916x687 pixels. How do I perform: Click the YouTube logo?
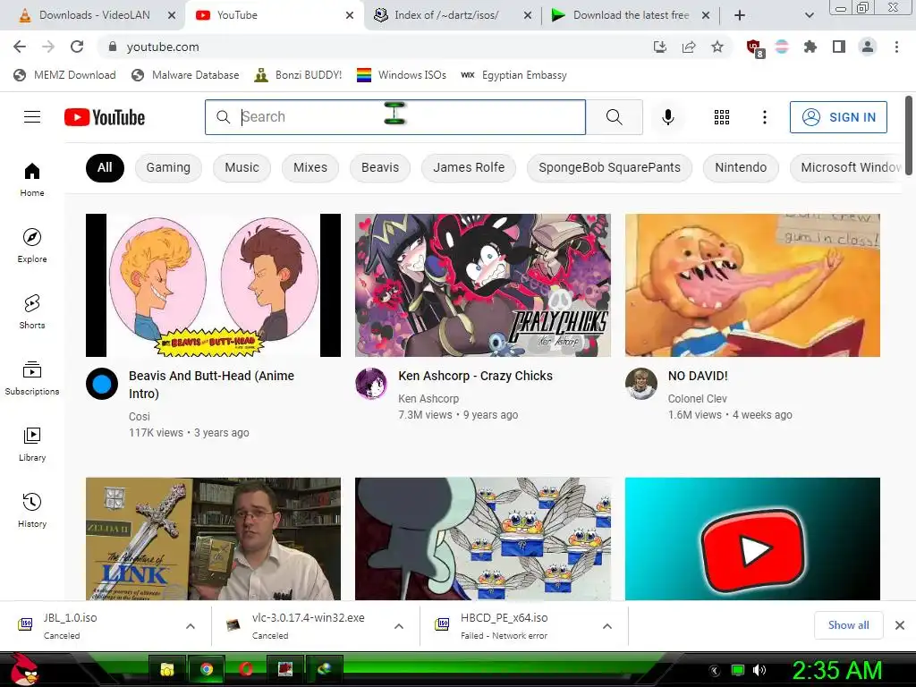(105, 117)
